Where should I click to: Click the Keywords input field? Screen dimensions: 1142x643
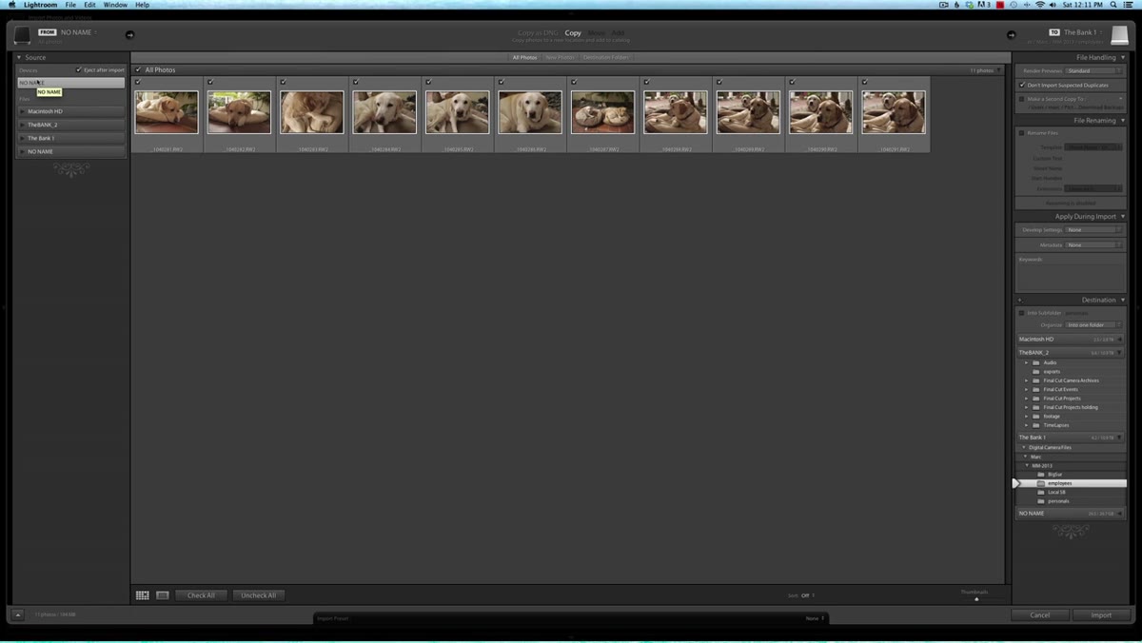[x=1070, y=276]
